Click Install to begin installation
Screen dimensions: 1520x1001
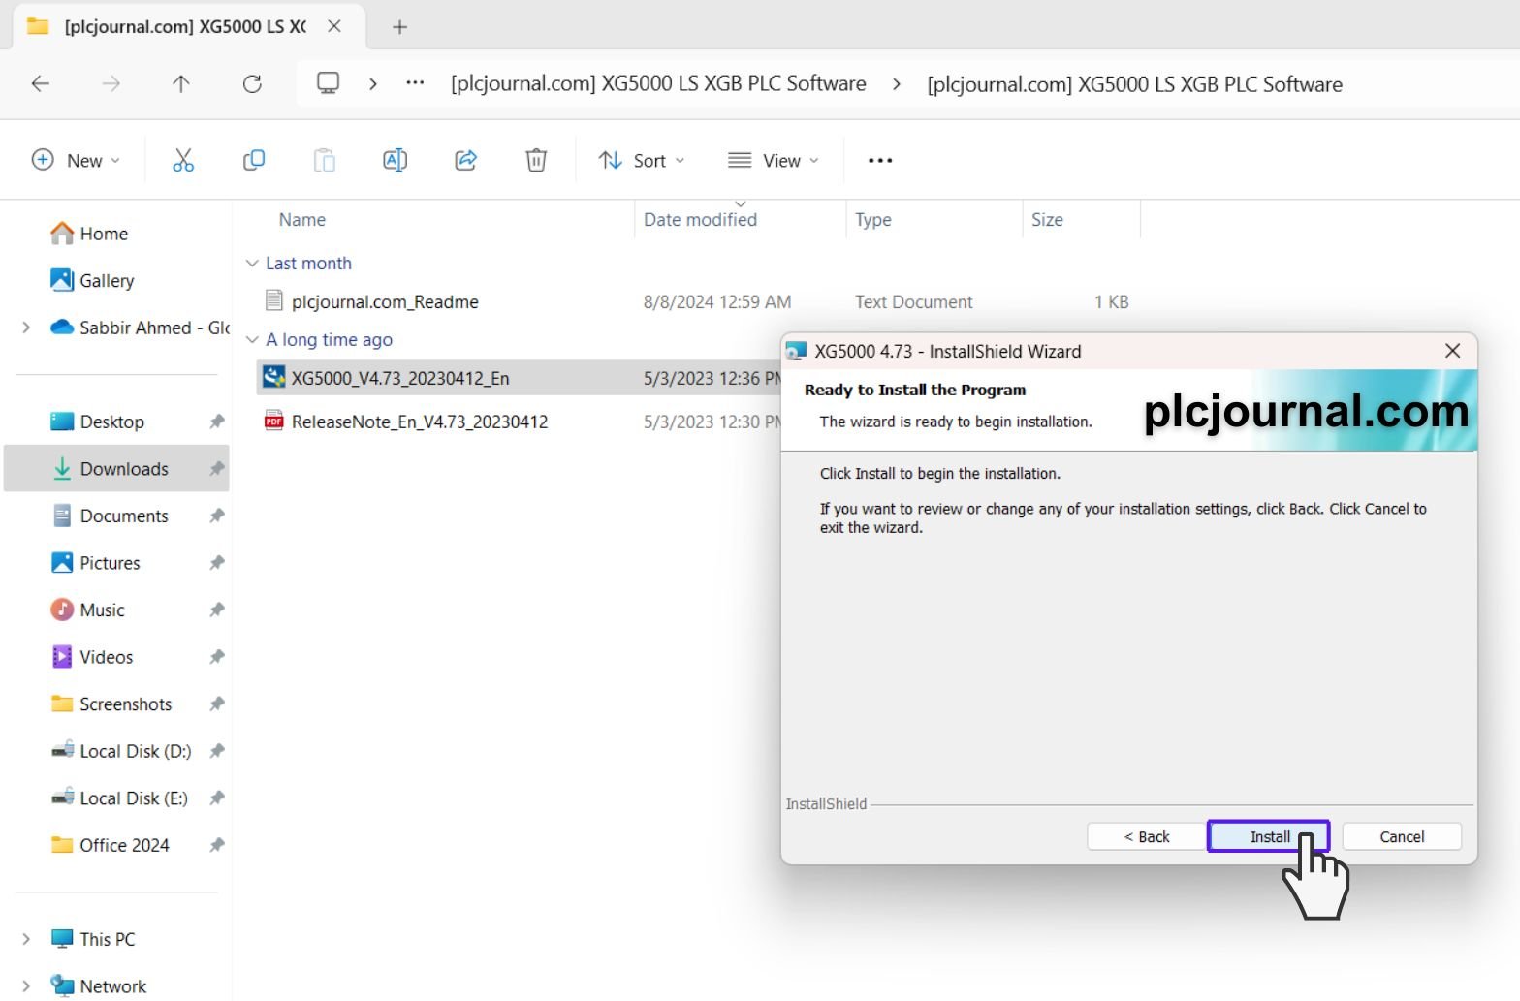(1268, 836)
